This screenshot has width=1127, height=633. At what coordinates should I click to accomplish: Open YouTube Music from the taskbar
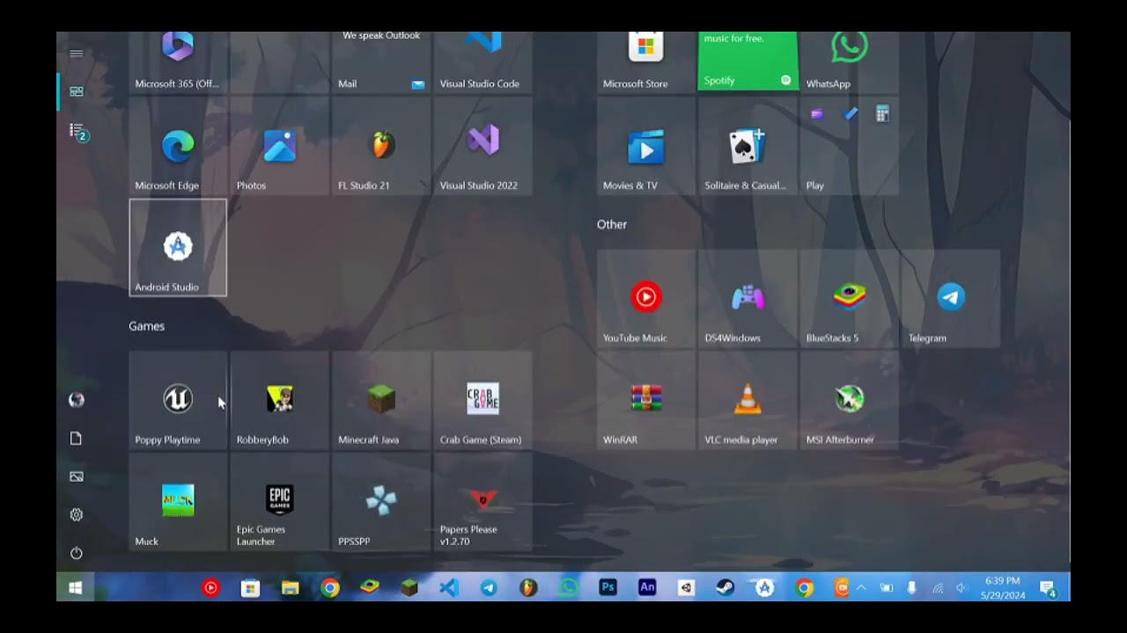(x=210, y=588)
